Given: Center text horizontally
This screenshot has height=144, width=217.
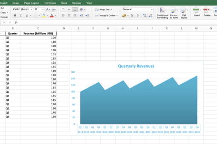Looking at the screenshot, I should click(69, 16).
